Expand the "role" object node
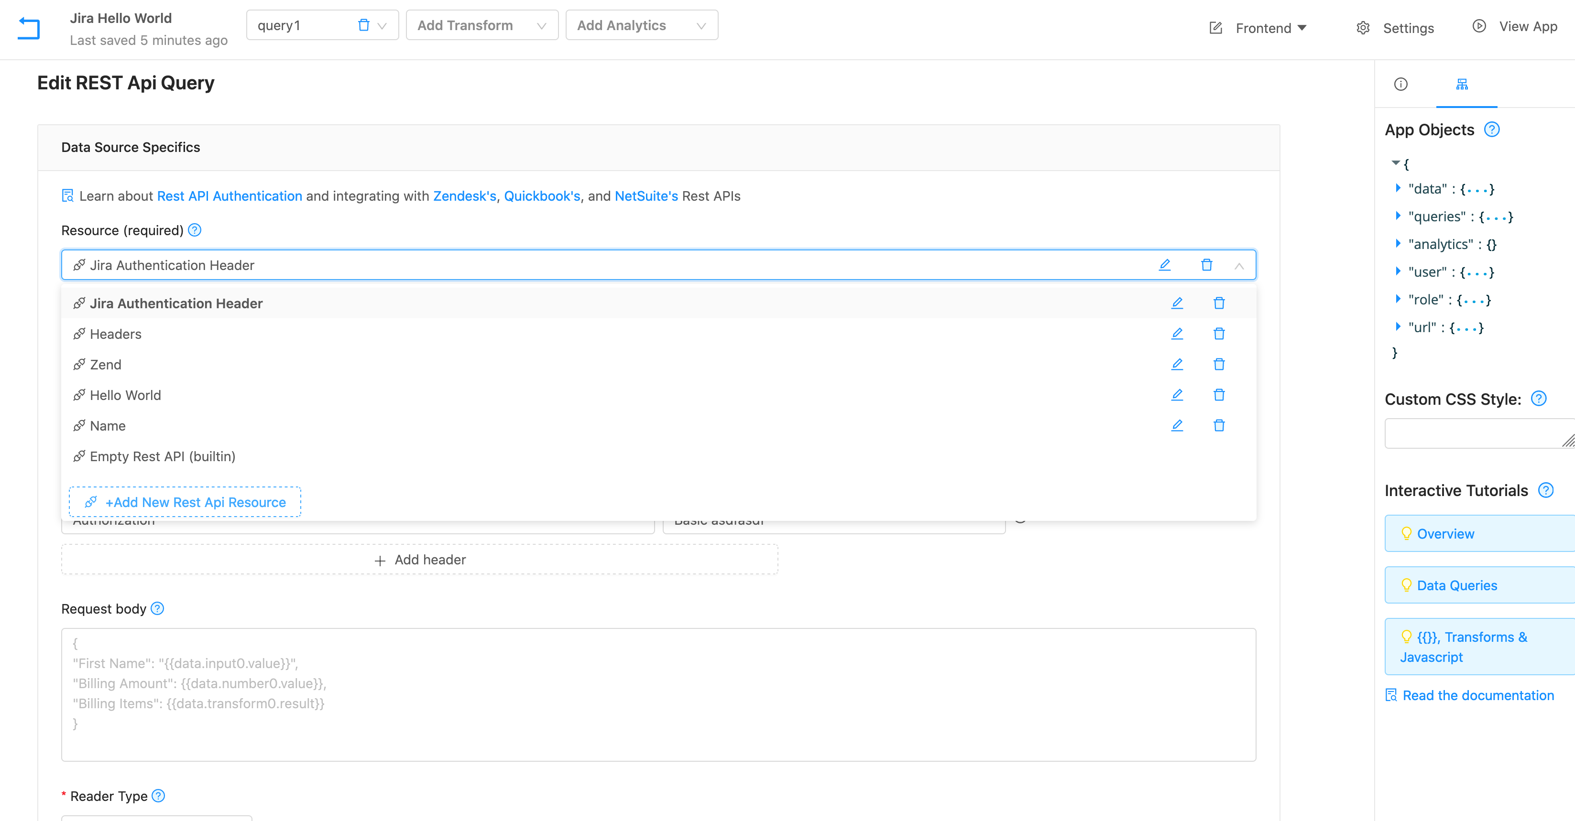Image resolution: width=1575 pixels, height=821 pixels. pyautogui.click(x=1398, y=299)
